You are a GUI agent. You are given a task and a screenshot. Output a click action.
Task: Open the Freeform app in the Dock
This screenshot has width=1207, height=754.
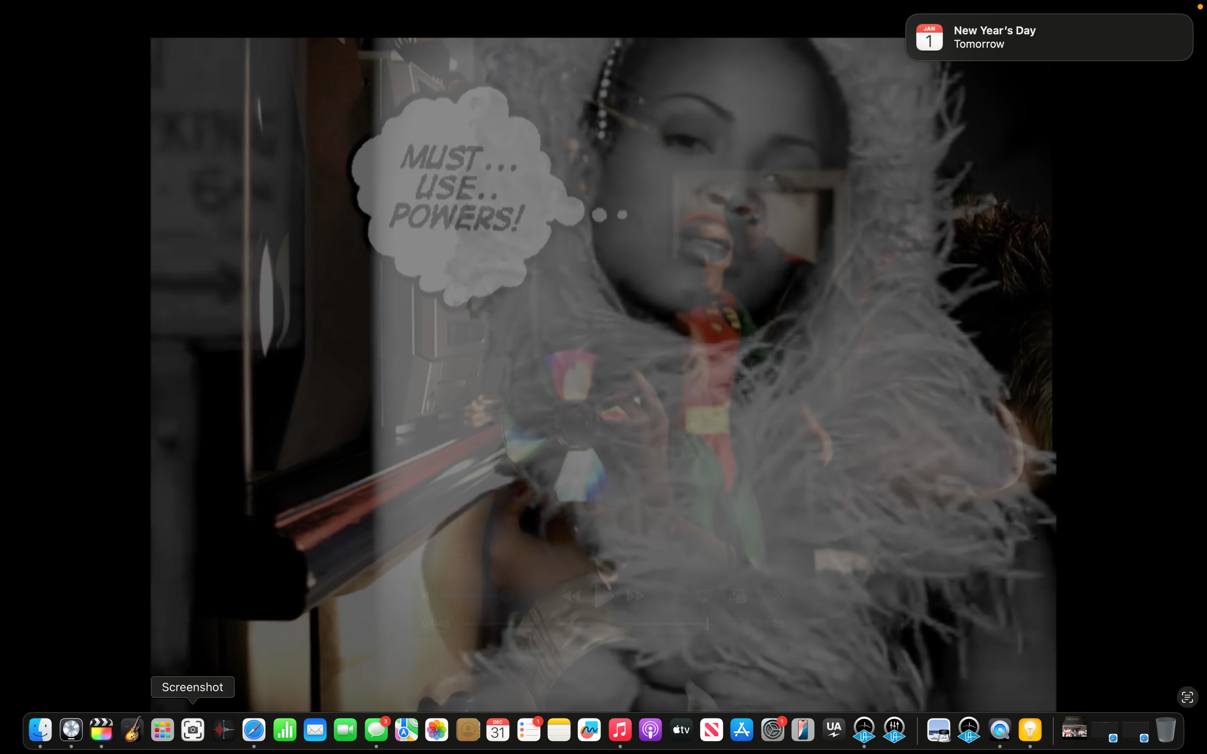pos(589,730)
